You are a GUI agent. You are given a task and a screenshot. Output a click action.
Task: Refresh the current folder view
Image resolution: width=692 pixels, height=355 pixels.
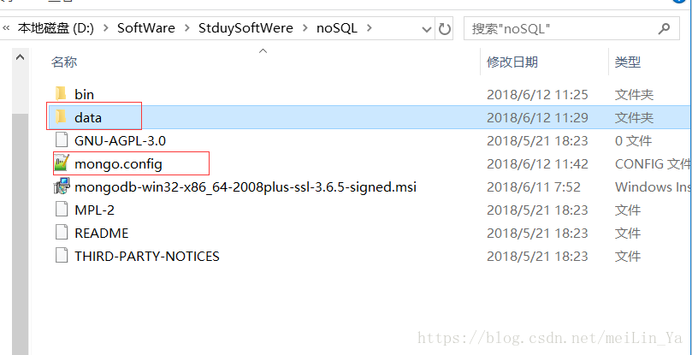(x=445, y=29)
